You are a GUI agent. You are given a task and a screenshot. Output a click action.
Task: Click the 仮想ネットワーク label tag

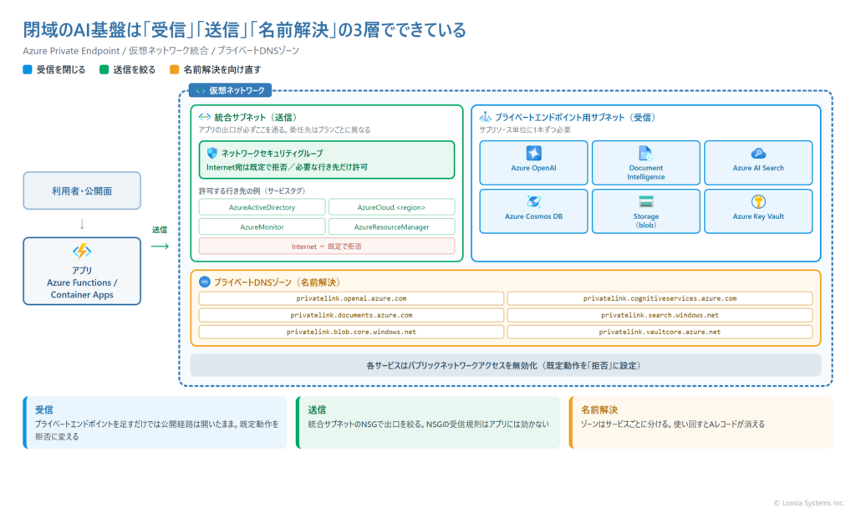[231, 90]
